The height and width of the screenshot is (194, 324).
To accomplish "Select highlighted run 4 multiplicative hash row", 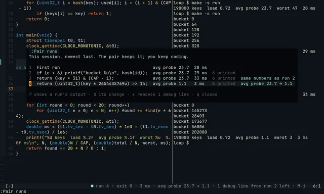I will click(162, 83).
